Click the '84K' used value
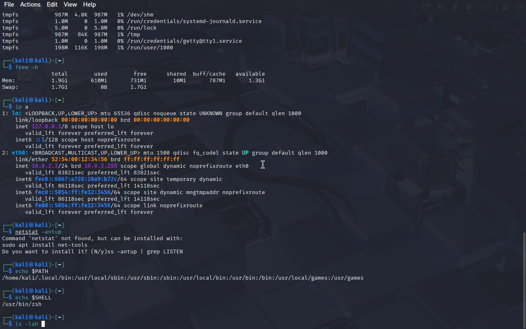The image size is (526, 329). (x=83, y=35)
